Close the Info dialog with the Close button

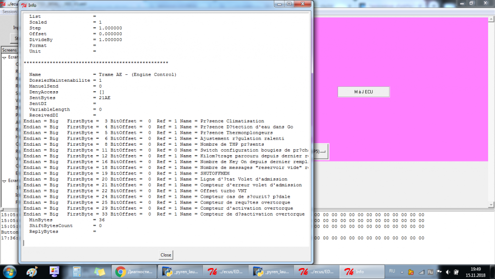pyautogui.click(x=166, y=255)
